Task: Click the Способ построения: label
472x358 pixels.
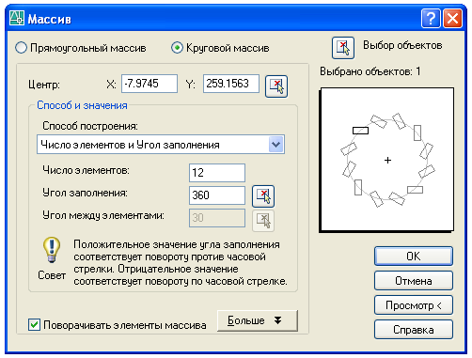Action: (x=90, y=126)
